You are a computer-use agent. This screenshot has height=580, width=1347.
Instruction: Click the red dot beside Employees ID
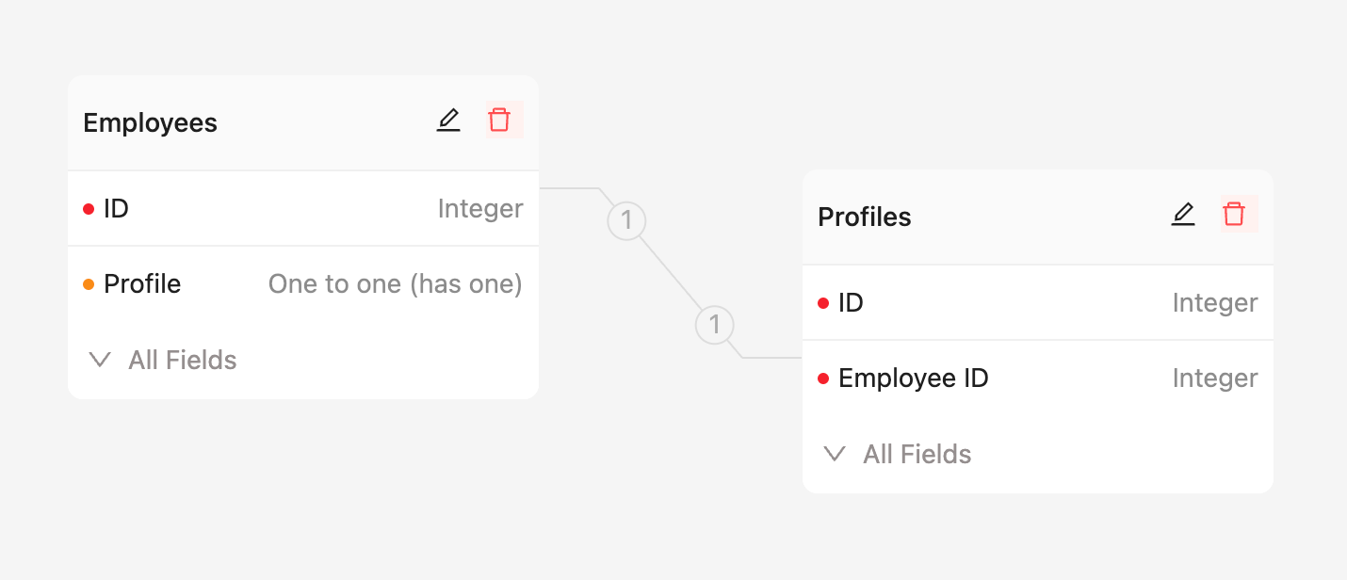[89, 209]
